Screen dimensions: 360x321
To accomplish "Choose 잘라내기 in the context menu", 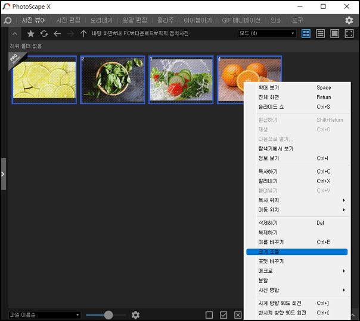I will pyautogui.click(x=297, y=181).
